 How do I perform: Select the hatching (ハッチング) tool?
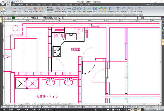coord(95,10)
